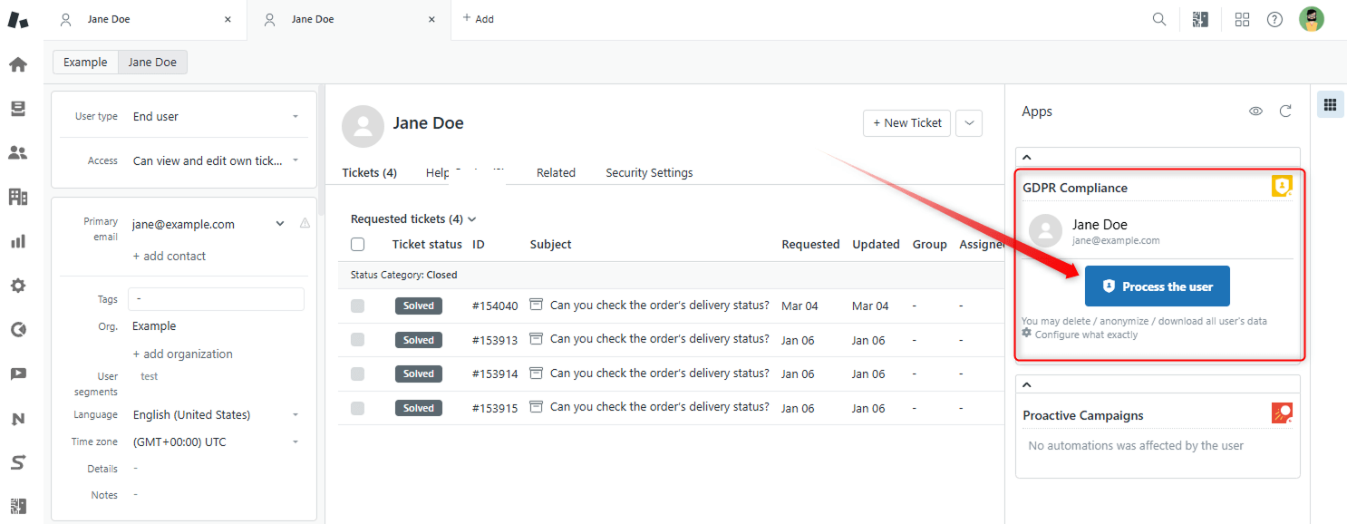The height and width of the screenshot is (524, 1347).
Task: Sort by the Ticket status column header
Action: coord(427,244)
